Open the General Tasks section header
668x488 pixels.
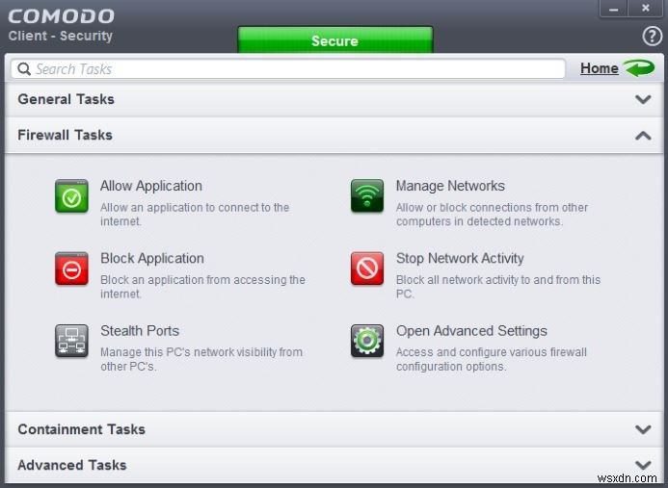(66, 99)
